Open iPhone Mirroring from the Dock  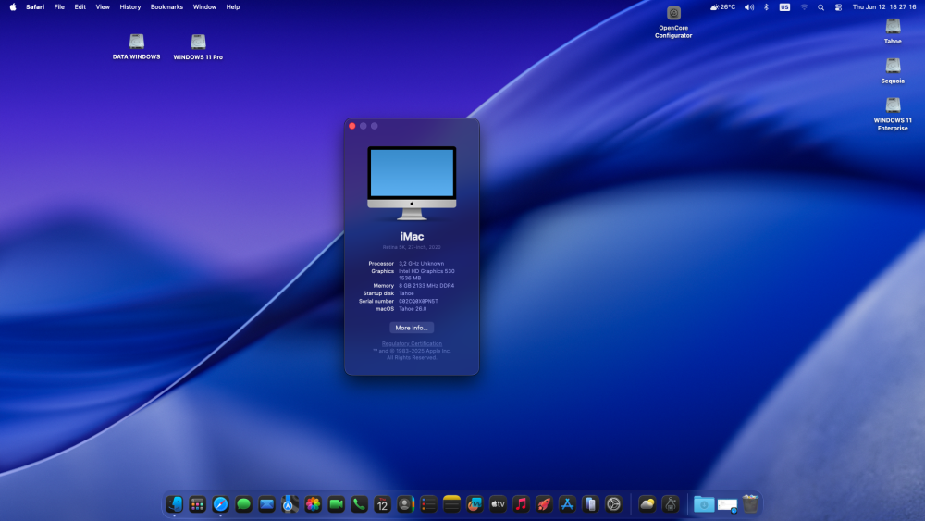coord(590,504)
